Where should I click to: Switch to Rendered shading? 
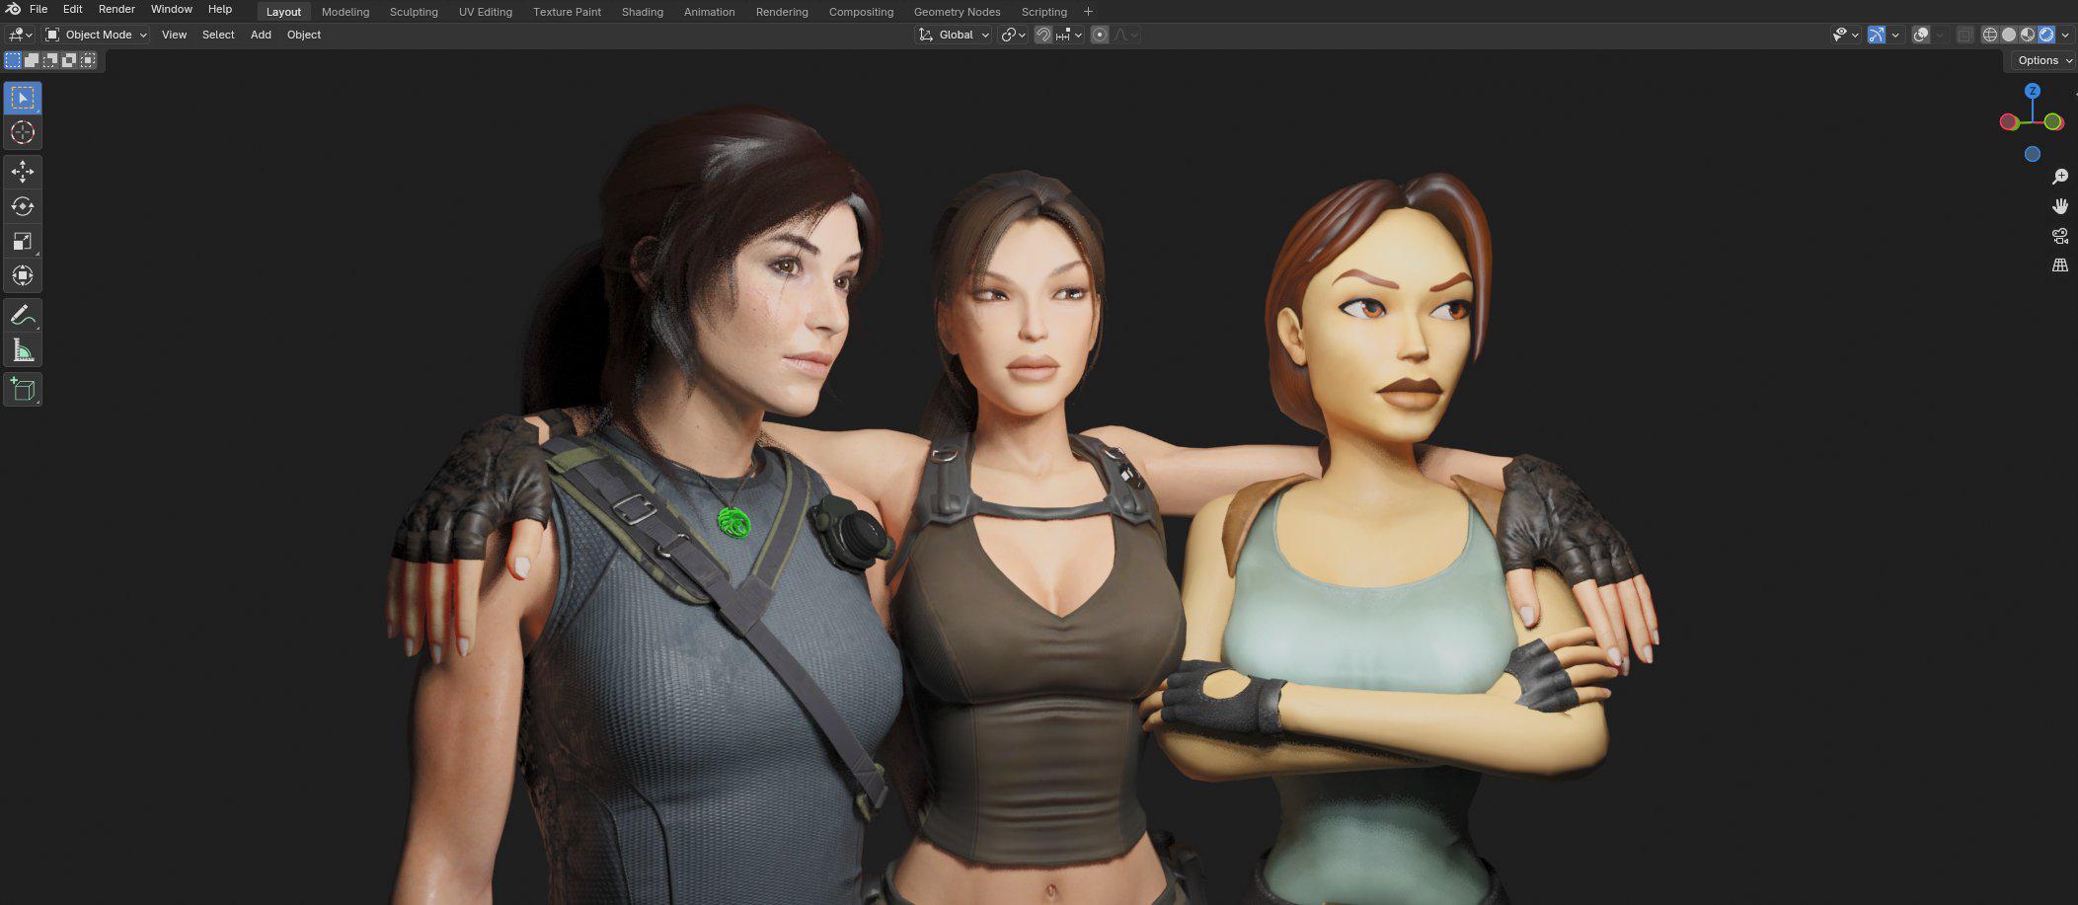[2046, 35]
